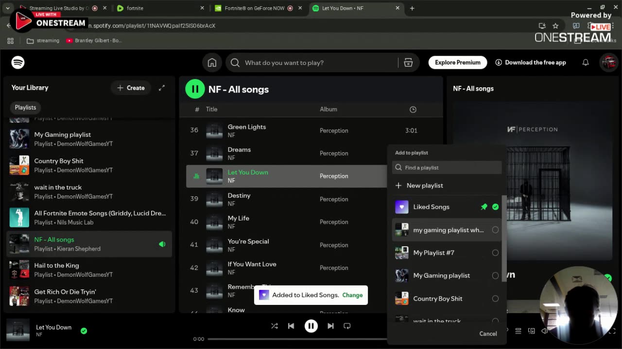This screenshot has width=622, height=349.
Task: Click the Create button in Your Library
Action: pyautogui.click(x=131, y=88)
